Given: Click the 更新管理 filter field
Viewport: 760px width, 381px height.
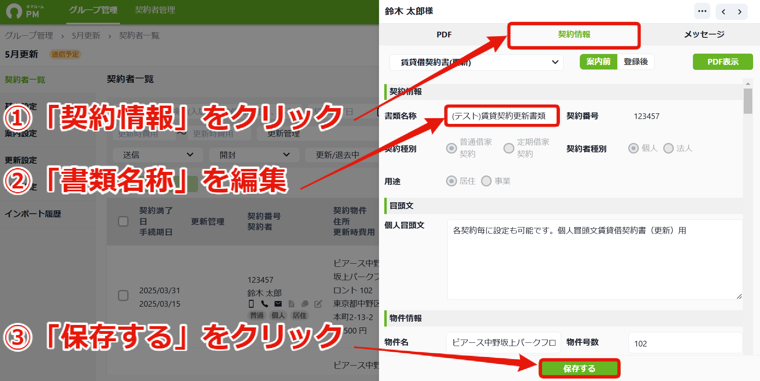Looking at the screenshot, I should tap(318, 134).
